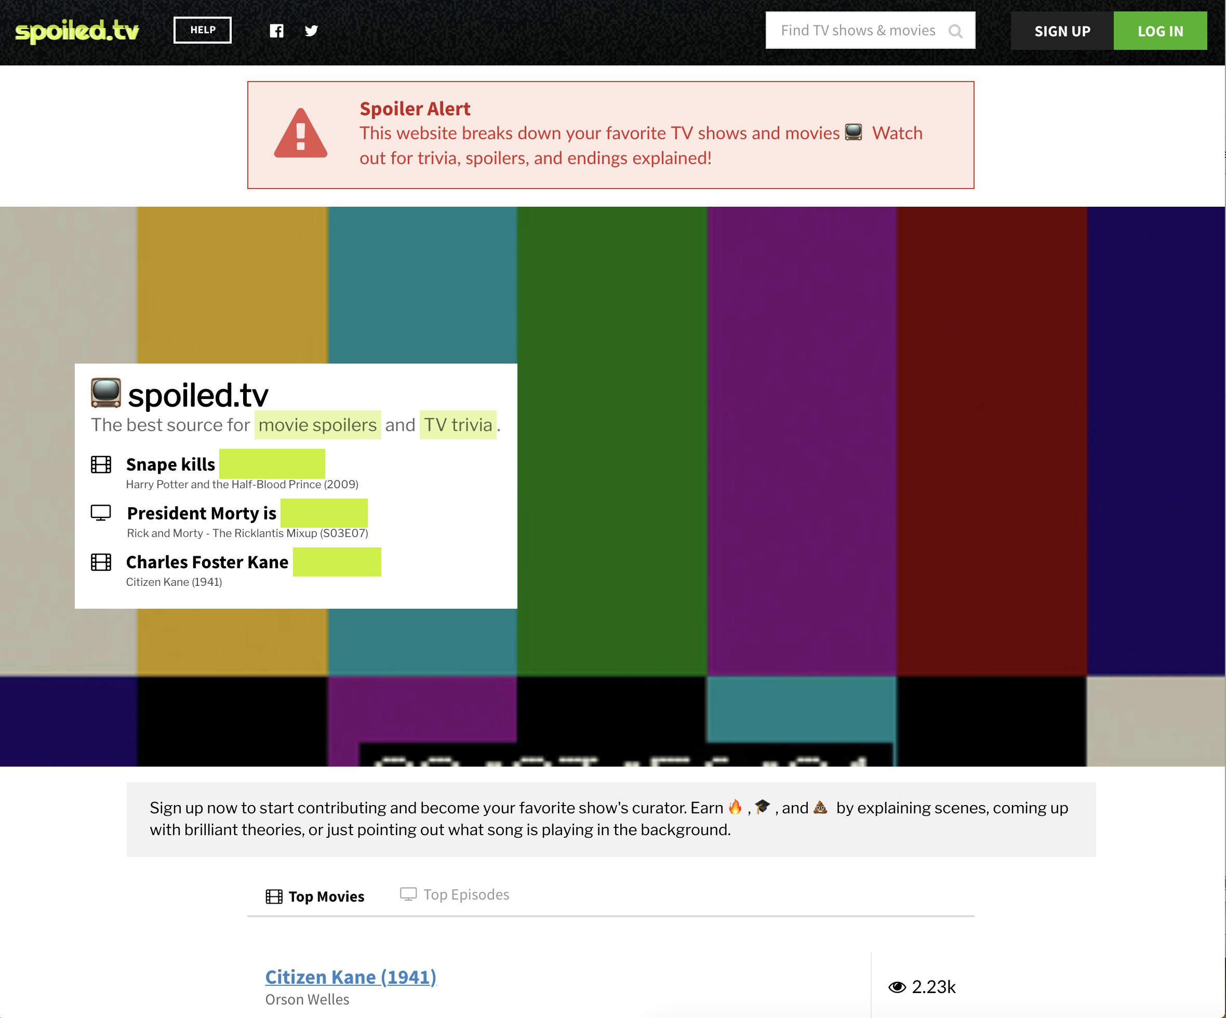Open the Twitter page via its icon
This screenshot has height=1018, width=1226.
311,30
